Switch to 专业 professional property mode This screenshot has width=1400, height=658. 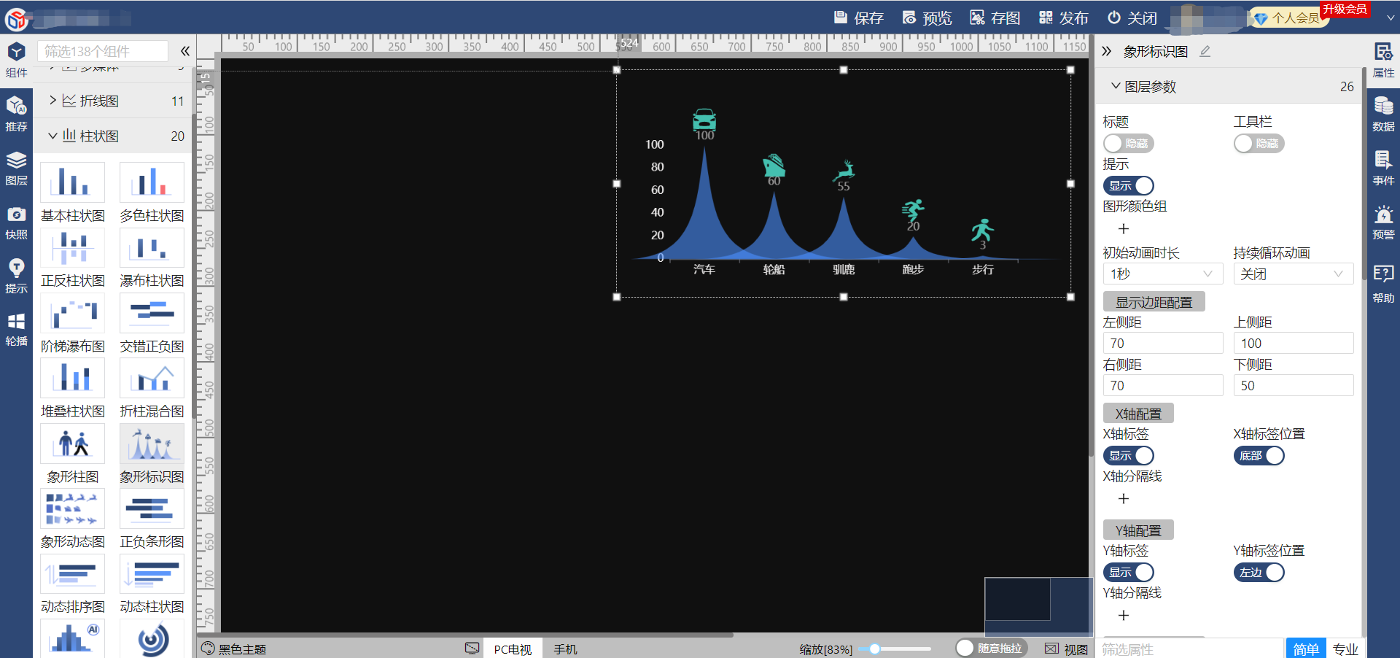(x=1345, y=649)
